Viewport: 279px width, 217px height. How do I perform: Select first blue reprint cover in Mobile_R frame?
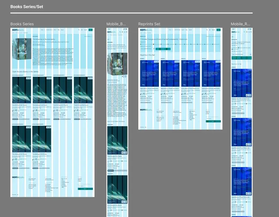[242, 83]
